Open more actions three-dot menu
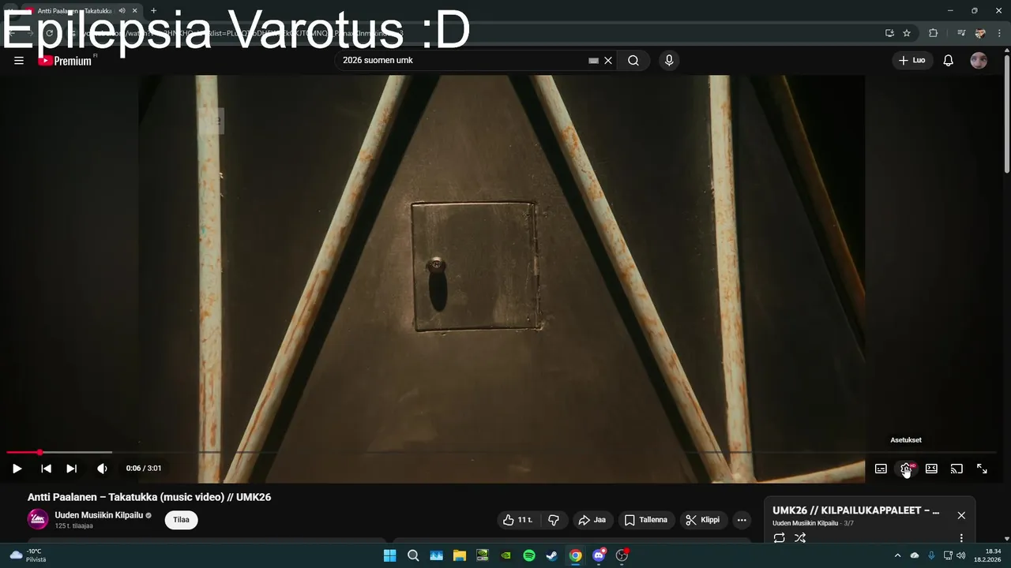This screenshot has height=568, width=1011. 742,520
